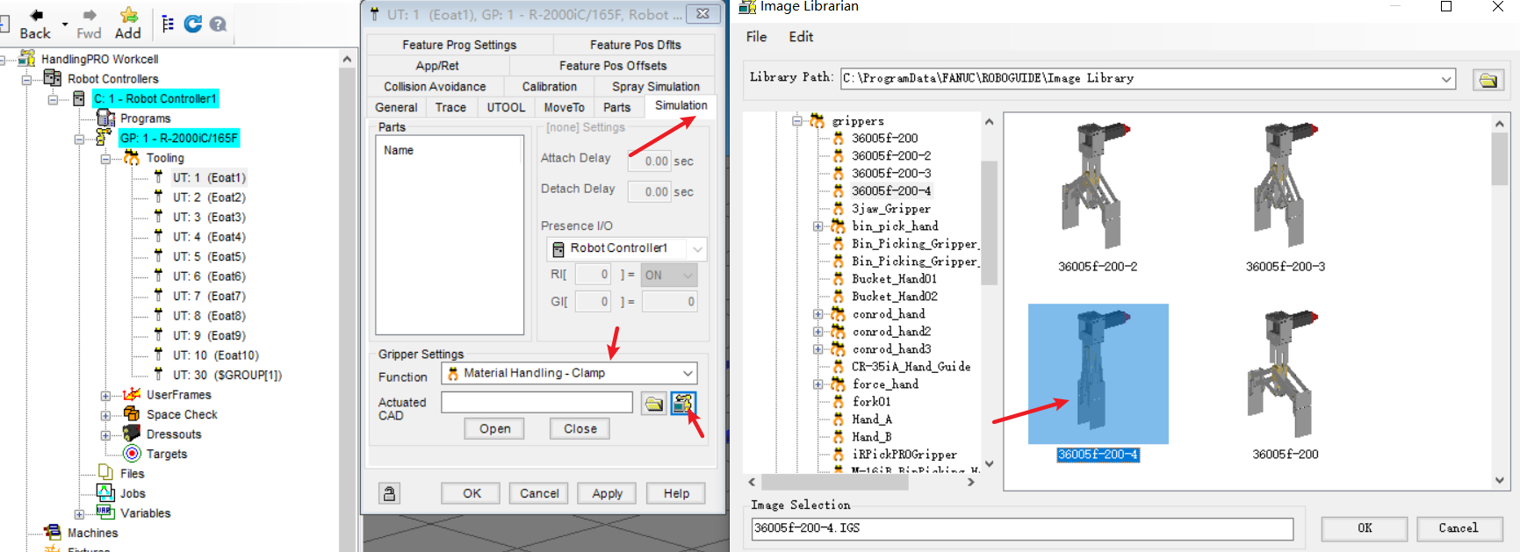1520x552 pixels.
Task: Open the Feature Pos Offsets tab
Action: [x=613, y=66]
